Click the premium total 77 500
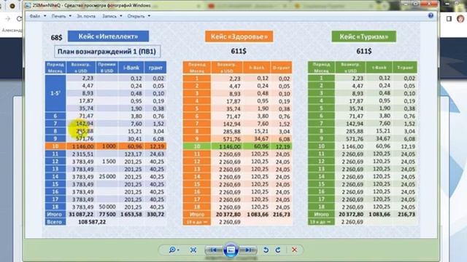 coord(107,214)
